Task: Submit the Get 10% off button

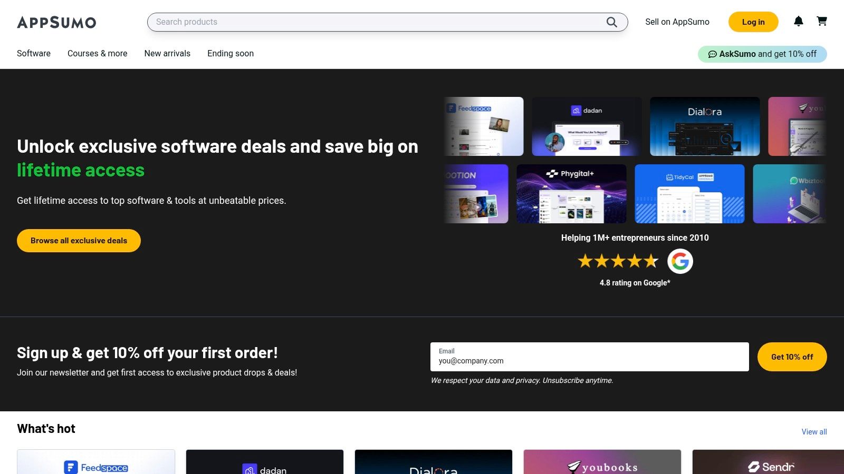Action: (x=792, y=357)
